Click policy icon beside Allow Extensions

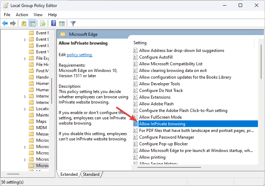pyautogui.click(x=135, y=97)
